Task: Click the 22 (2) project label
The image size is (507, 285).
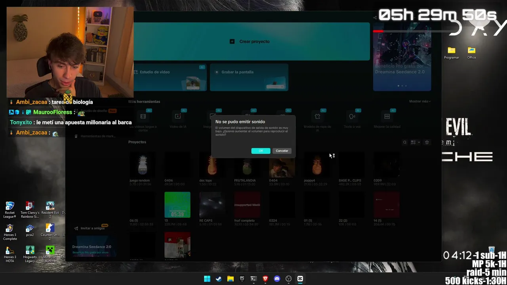Action: [x=343, y=220]
